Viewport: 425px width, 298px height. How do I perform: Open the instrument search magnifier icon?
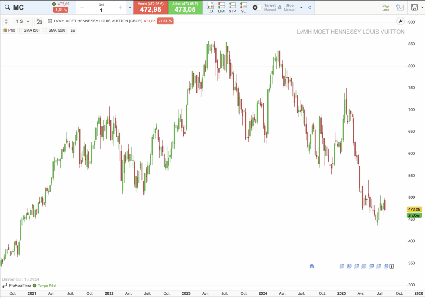7,7
